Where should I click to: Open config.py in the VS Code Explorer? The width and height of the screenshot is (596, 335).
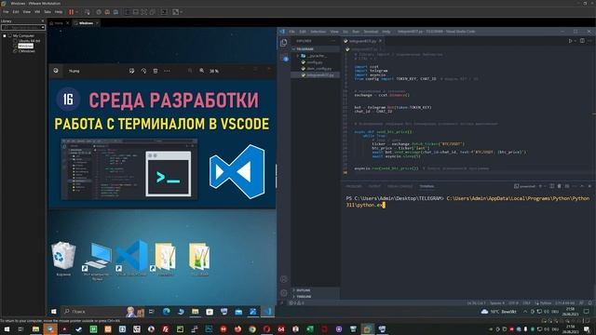tap(316, 62)
